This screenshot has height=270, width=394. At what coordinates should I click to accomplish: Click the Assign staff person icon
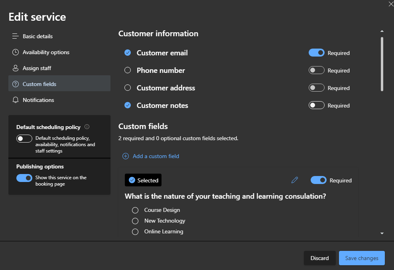[16, 68]
